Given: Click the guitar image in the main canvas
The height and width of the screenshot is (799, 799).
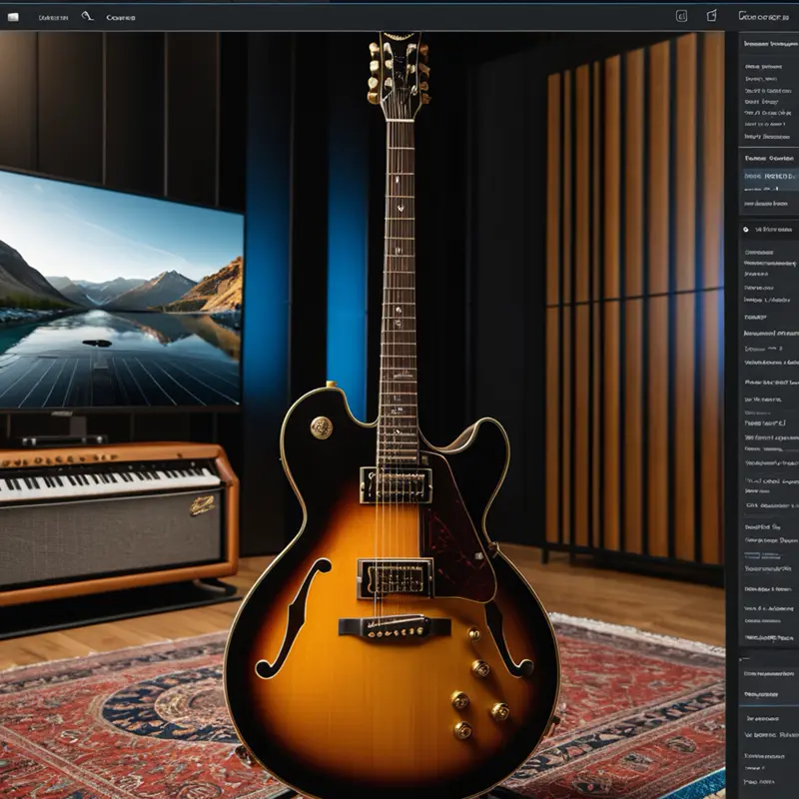Looking at the screenshot, I should click(393, 417).
